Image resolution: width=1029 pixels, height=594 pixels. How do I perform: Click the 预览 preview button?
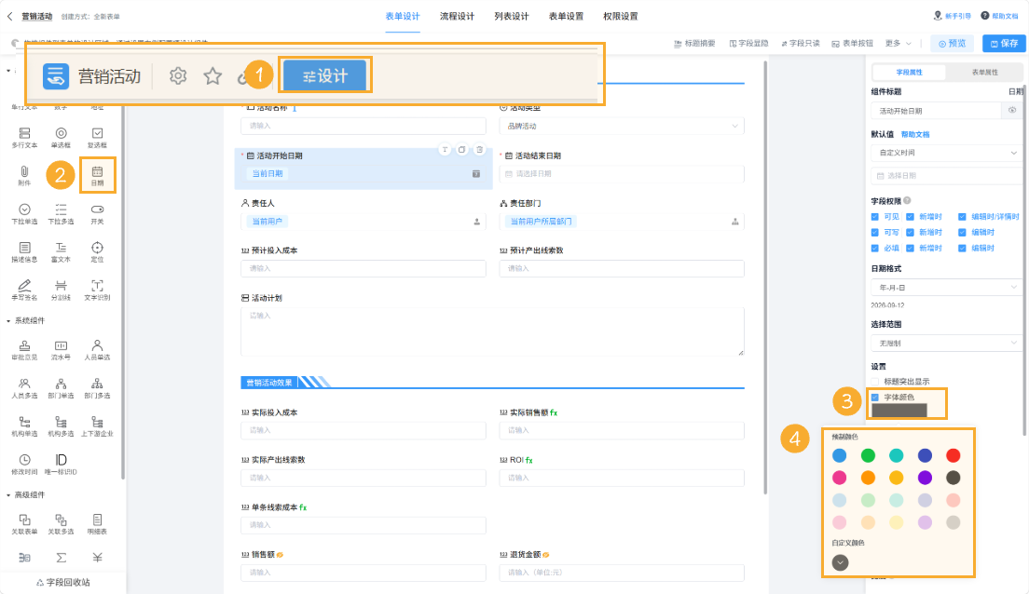(x=953, y=43)
